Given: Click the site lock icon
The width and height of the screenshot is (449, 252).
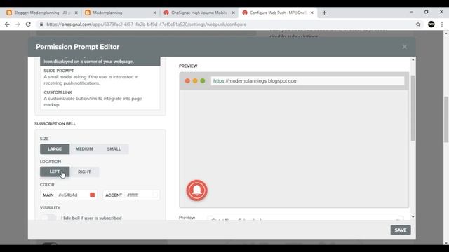Looking at the screenshot, I should (x=41, y=24).
